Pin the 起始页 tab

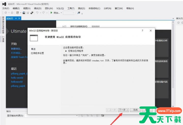tap(16, 18)
